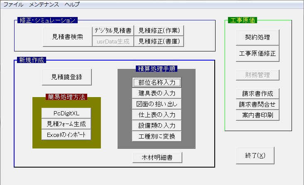Screen dimensions: 304x185
Task: Click Excelのインポート button
Action: [x=66, y=135]
